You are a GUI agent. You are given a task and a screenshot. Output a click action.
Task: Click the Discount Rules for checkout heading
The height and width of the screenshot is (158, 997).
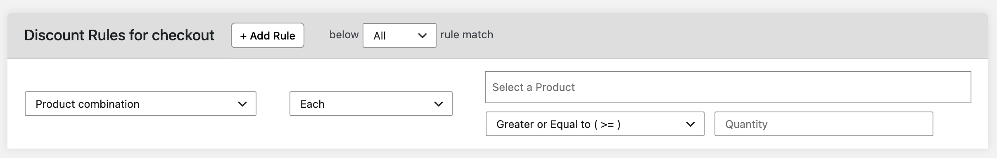119,35
